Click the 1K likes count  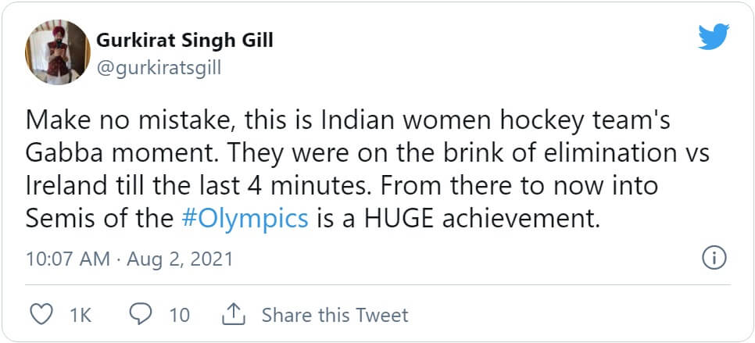click(81, 315)
